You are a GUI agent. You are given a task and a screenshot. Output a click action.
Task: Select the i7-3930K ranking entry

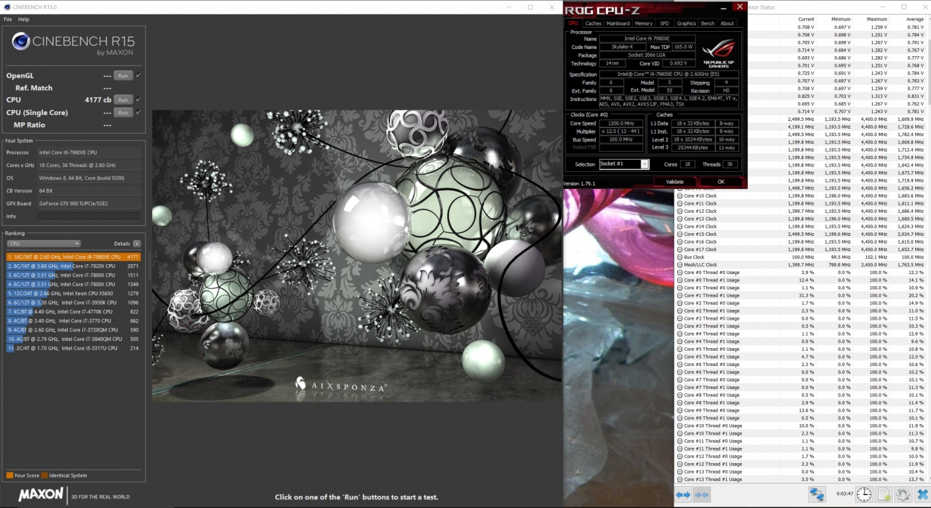pos(73,303)
